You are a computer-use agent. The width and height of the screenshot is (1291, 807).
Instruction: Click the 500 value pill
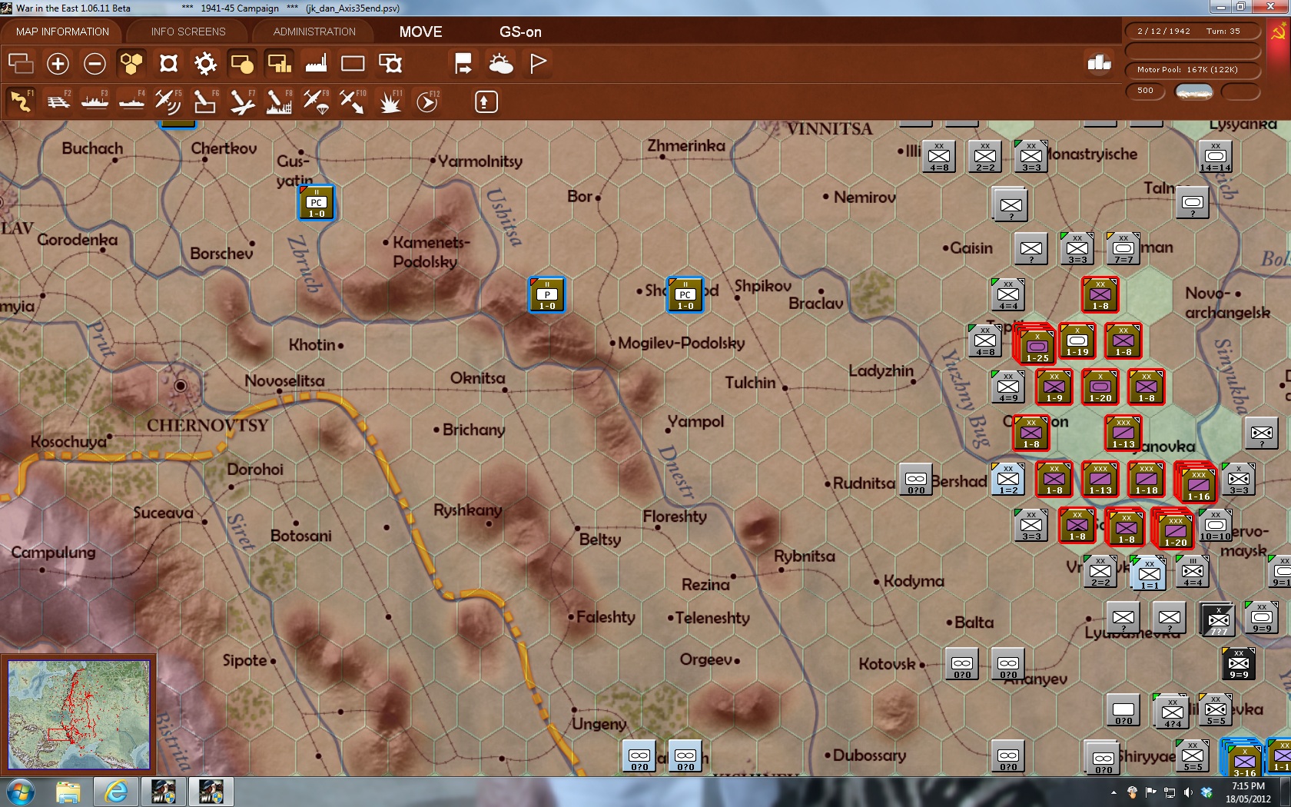1145,91
